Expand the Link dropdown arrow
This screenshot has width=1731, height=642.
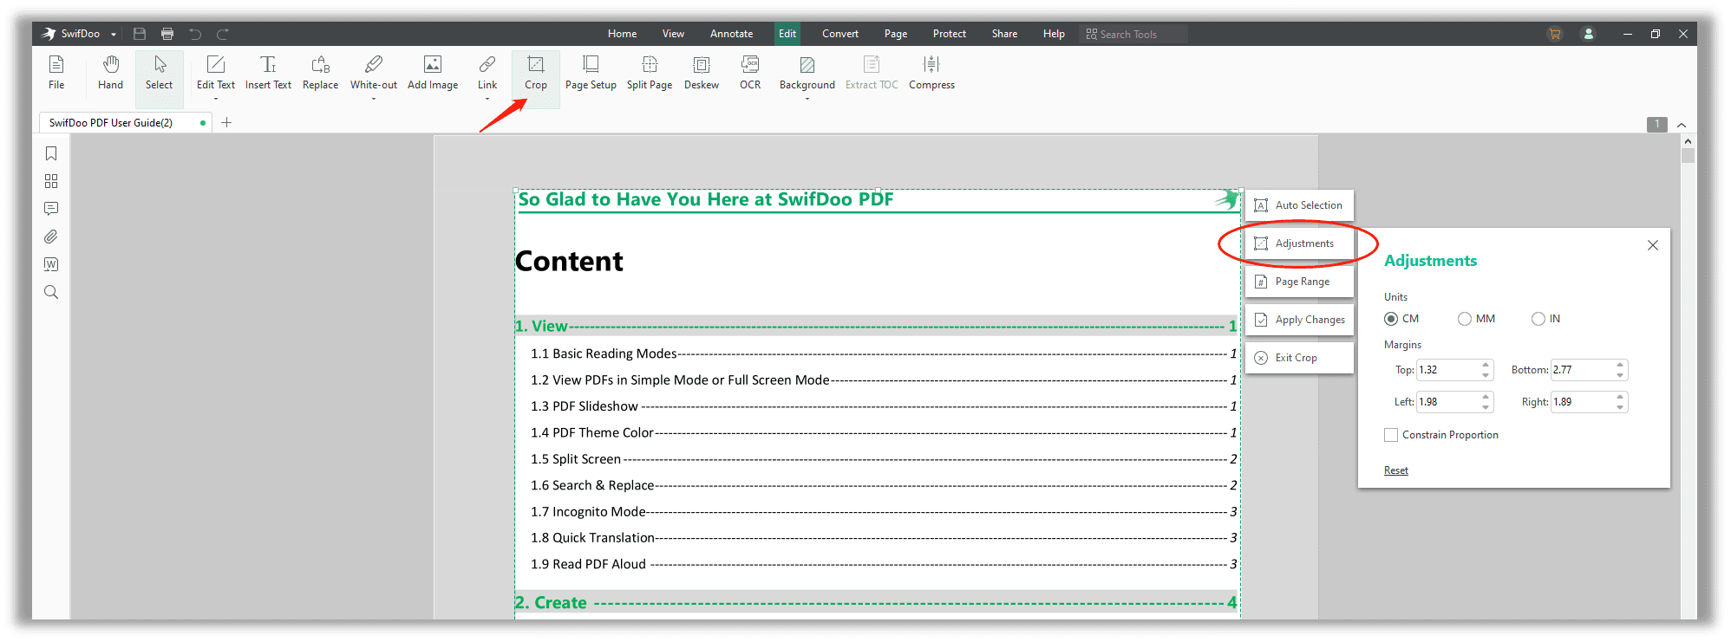(x=487, y=99)
